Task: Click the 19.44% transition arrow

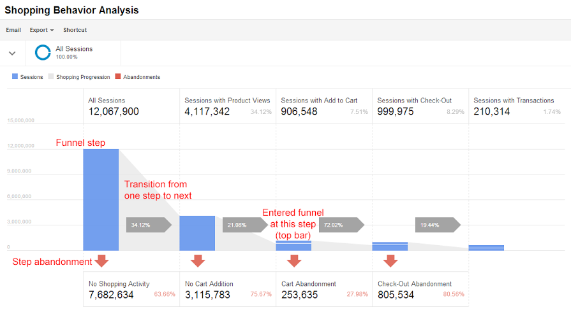Action: click(x=438, y=225)
